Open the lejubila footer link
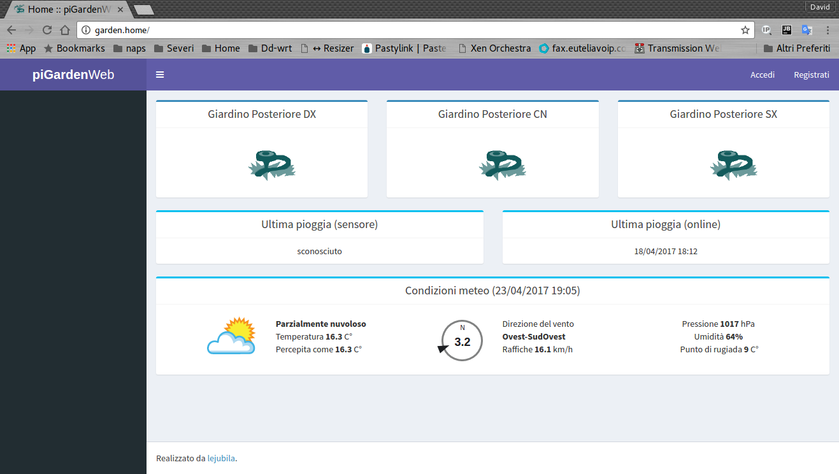 [x=221, y=458]
